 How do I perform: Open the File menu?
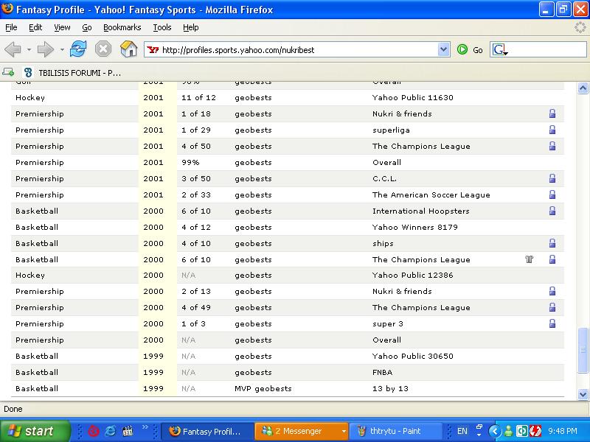tap(11, 27)
